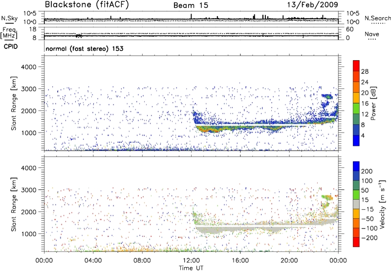The image size is (391, 271).
Task: Click the 'N.Search' legend label
Action: click(377, 18)
